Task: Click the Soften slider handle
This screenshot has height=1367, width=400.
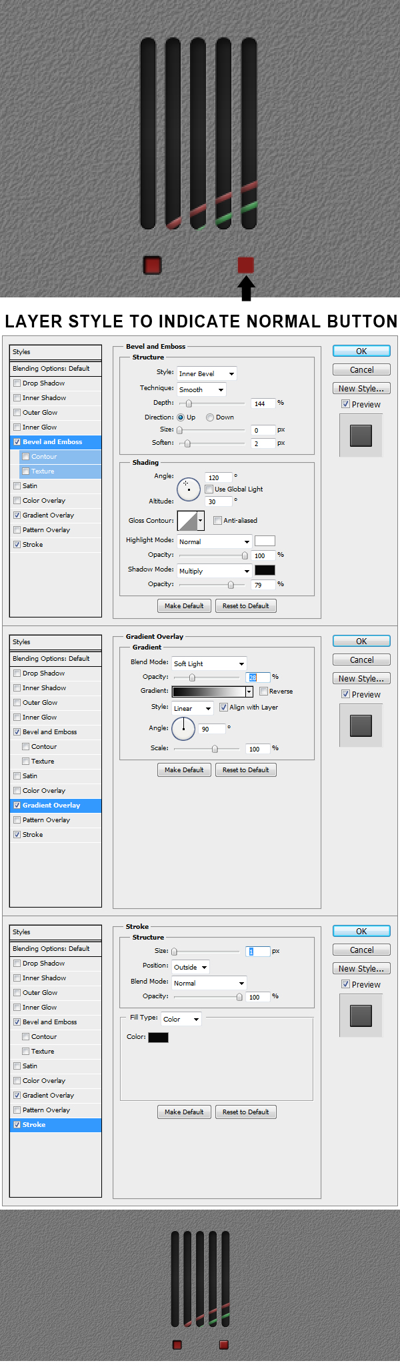Action: point(187,443)
